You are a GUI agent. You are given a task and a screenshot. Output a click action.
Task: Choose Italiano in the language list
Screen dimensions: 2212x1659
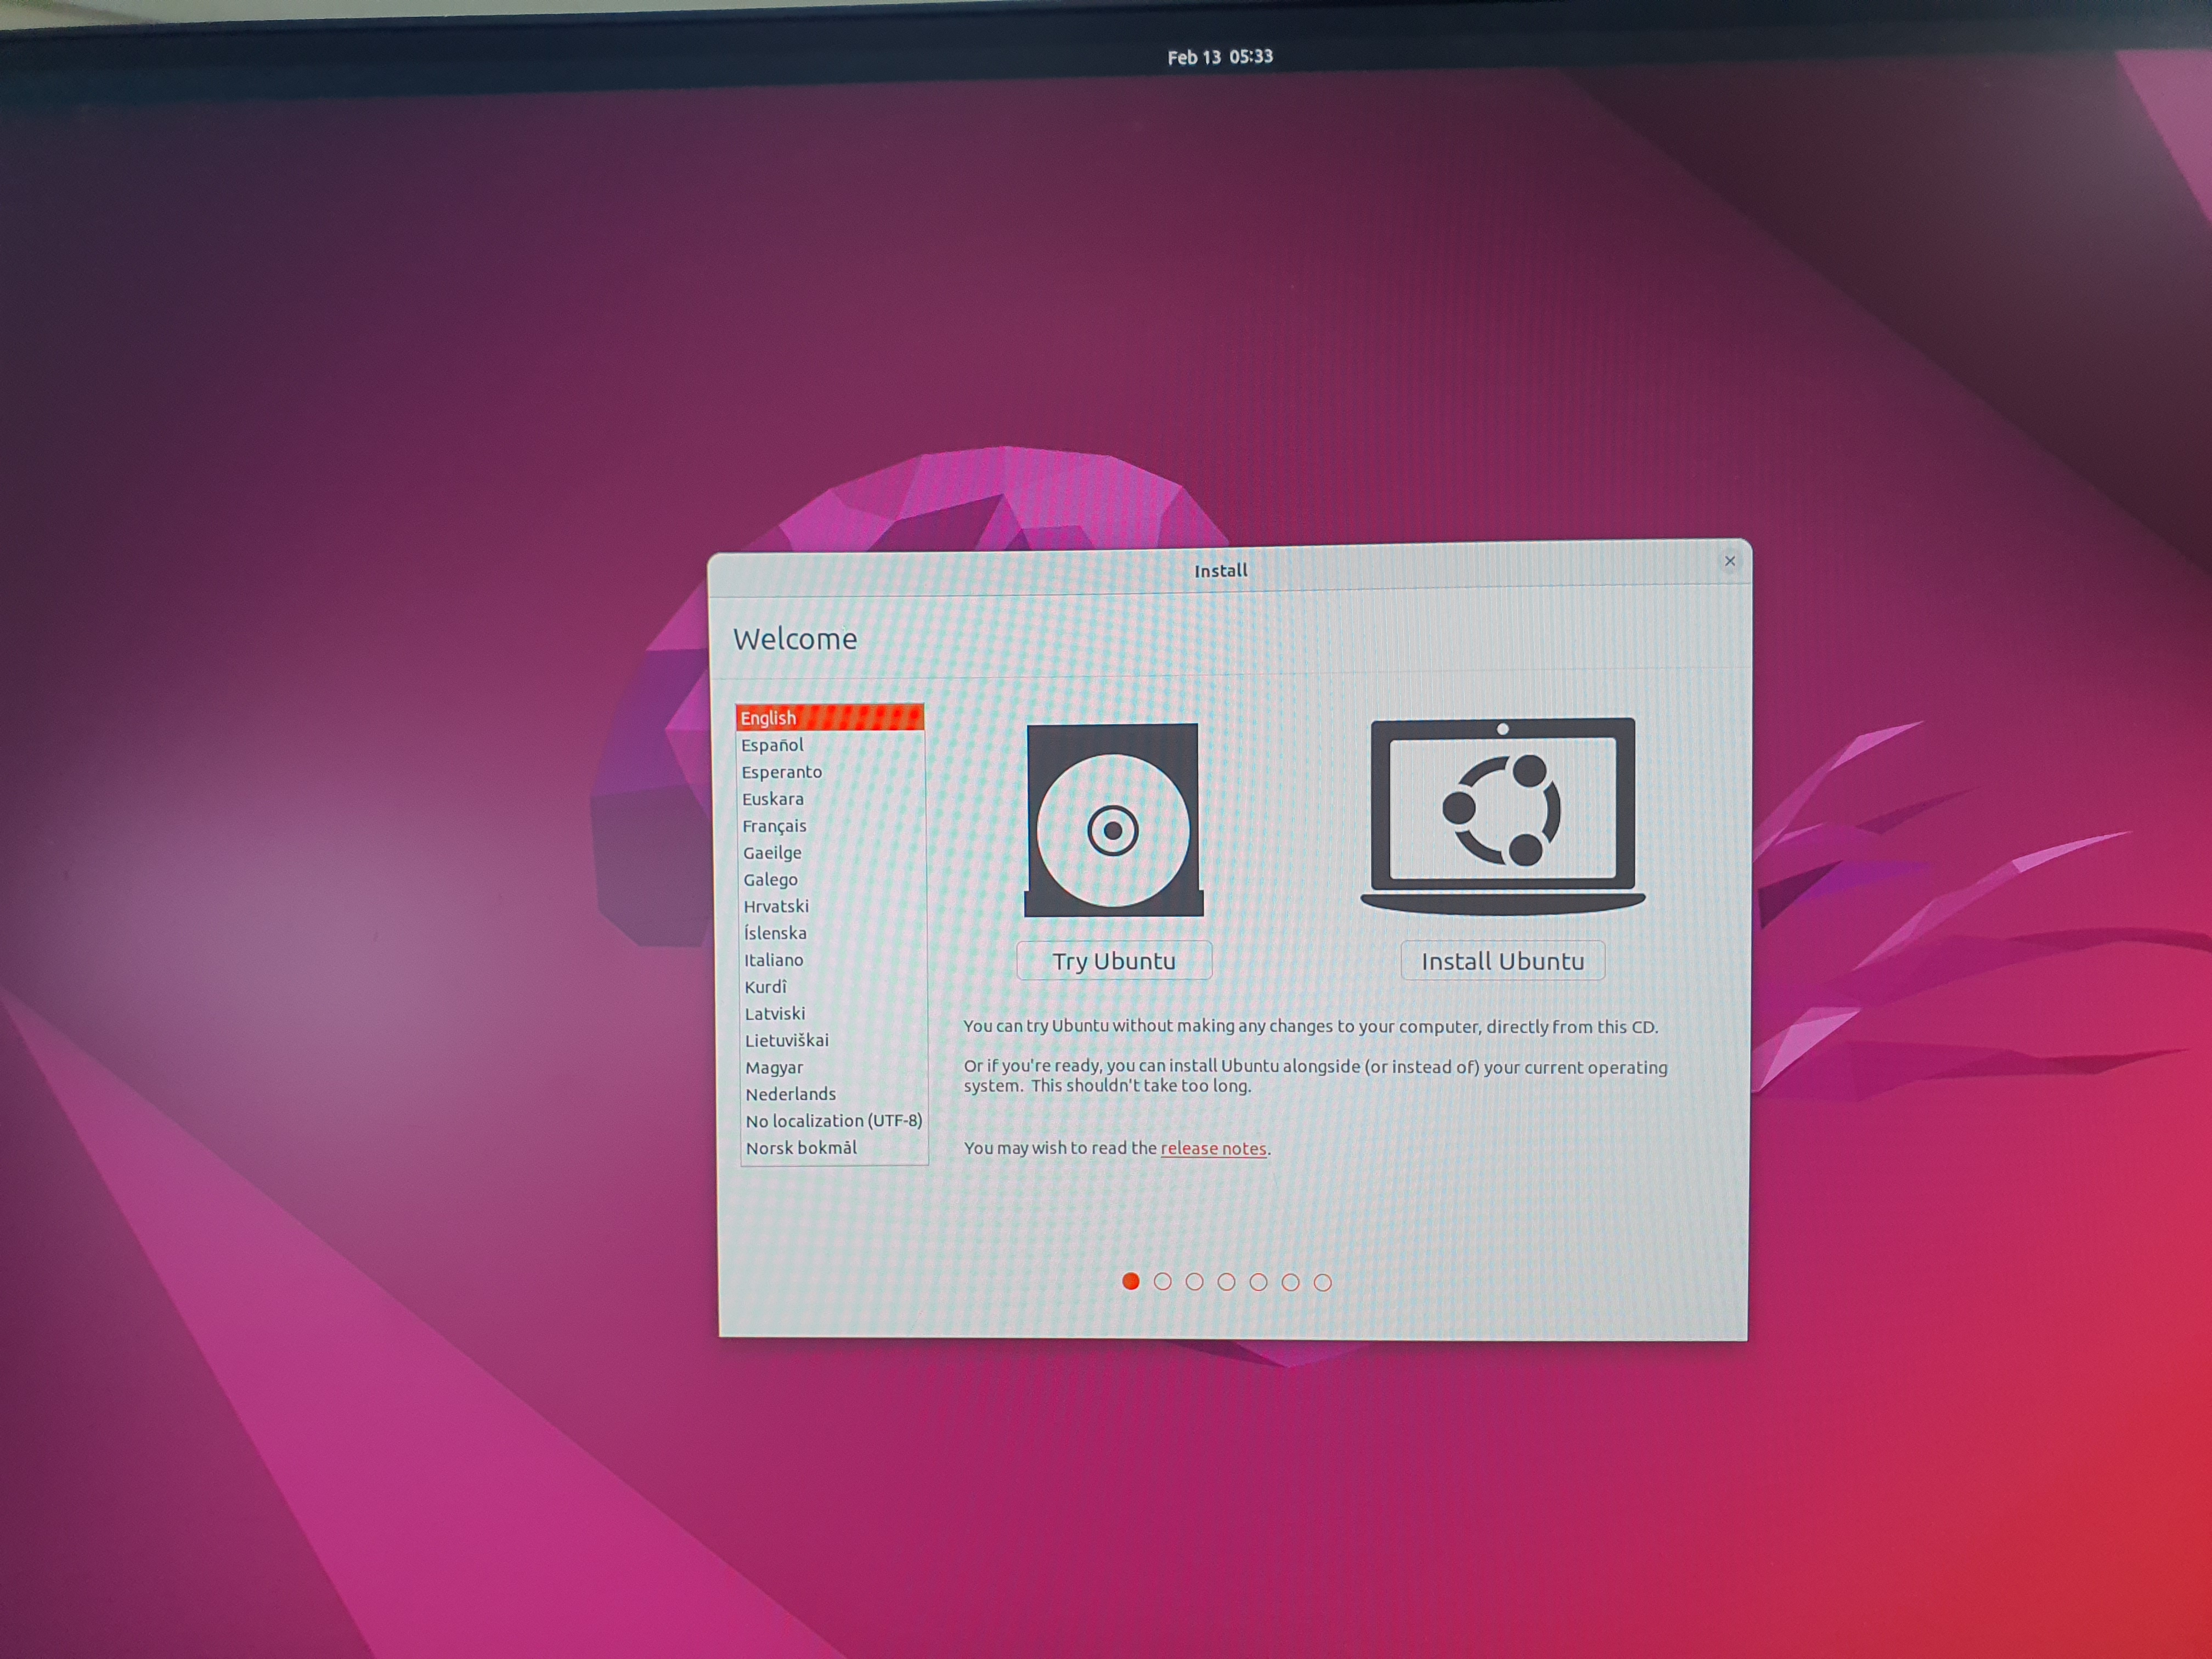(x=833, y=960)
